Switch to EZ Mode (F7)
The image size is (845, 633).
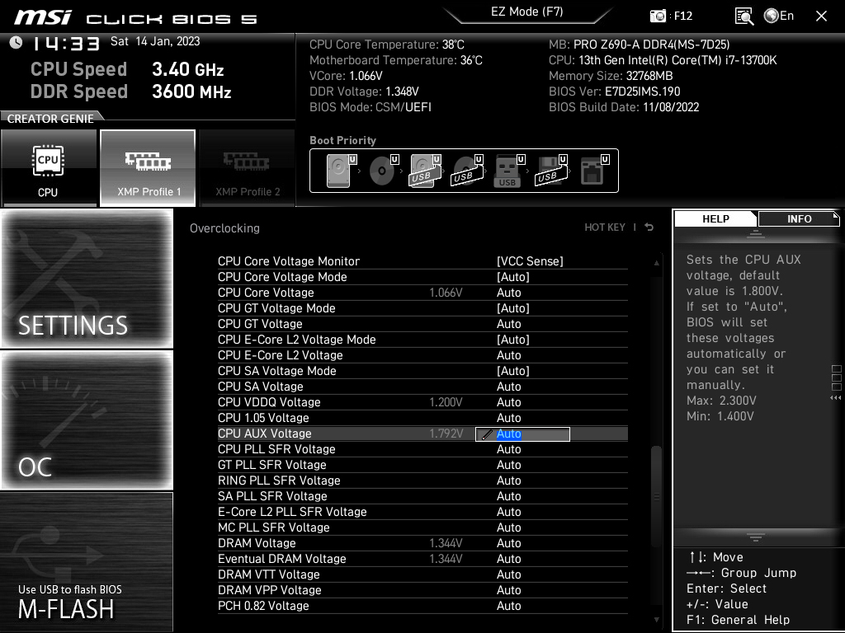527,12
